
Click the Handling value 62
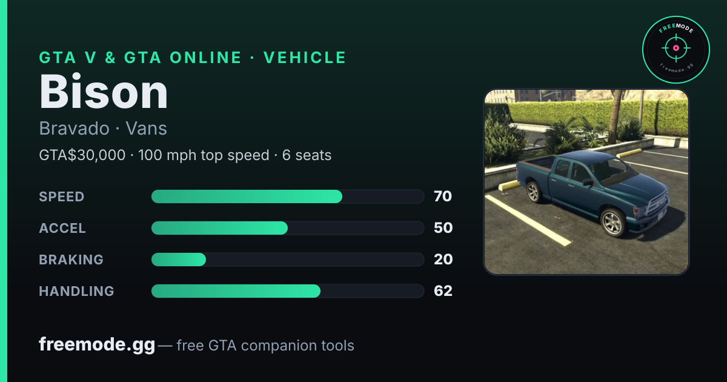(x=443, y=291)
